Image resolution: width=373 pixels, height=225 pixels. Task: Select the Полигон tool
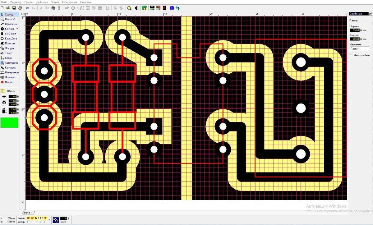click(x=9, y=44)
